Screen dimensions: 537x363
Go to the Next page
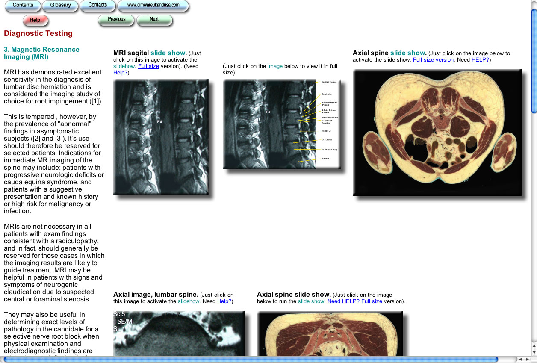click(154, 20)
